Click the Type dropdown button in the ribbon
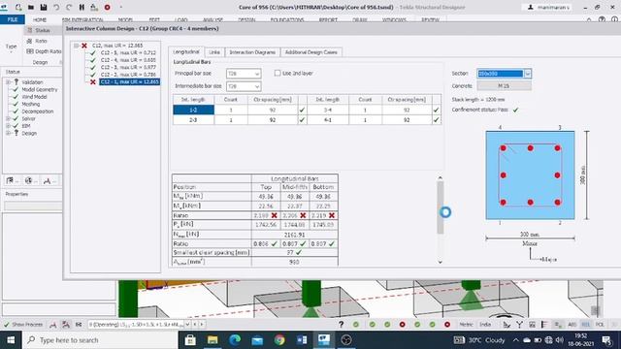 click(x=11, y=48)
